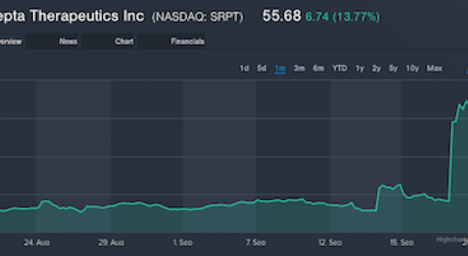Viewport: 468px width, 256px height.
Task: Select the 1d time range
Action: 244,68
